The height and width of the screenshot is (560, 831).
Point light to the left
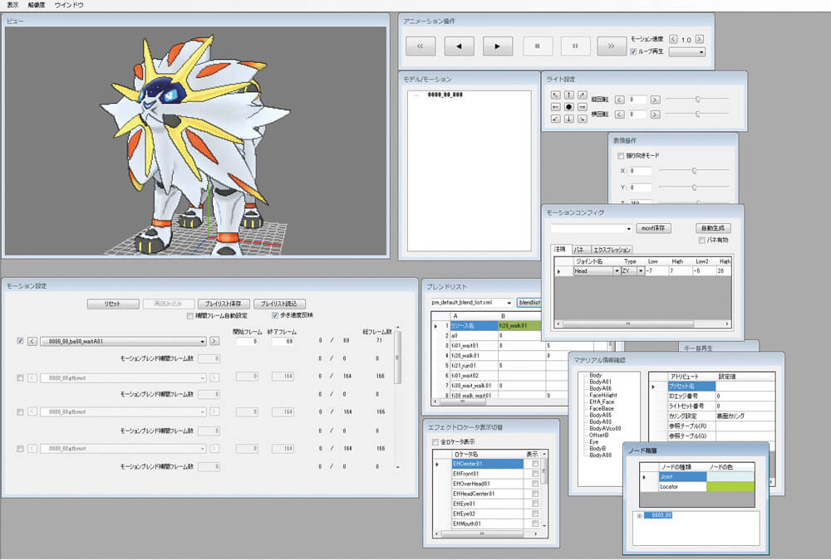[x=555, y=107]
